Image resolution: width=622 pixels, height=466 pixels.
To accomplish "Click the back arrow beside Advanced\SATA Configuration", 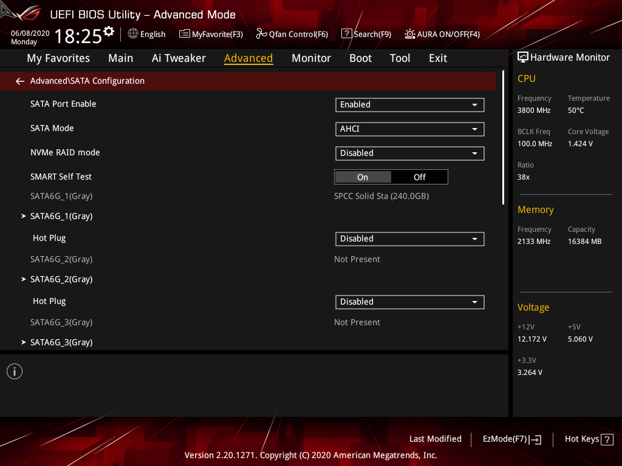I will [x=20, y=81].
